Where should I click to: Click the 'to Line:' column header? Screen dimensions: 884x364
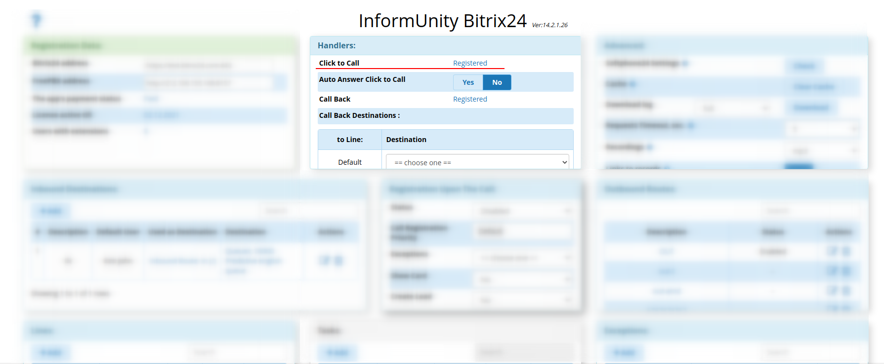350,140
